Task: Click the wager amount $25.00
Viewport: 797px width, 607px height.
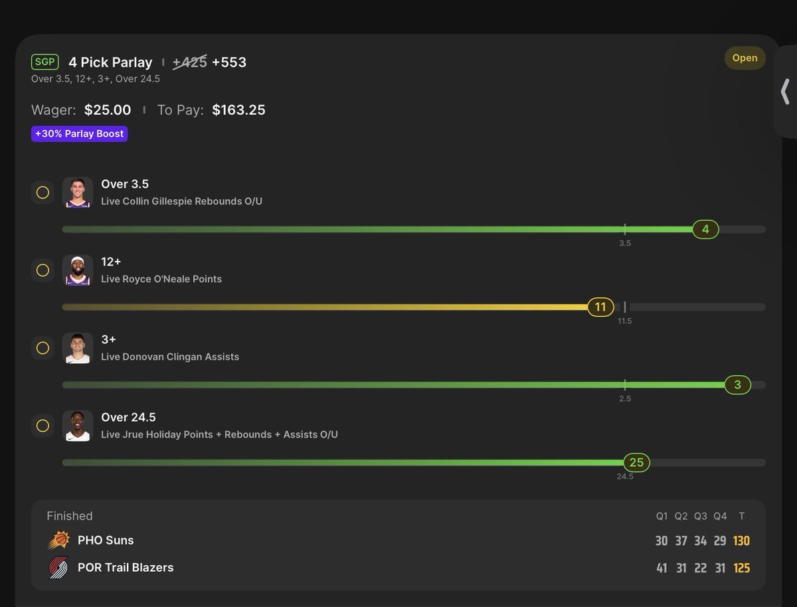Action: pos(108,110)
